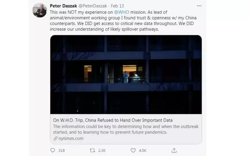Click headline about China refusing important data

coord(113,120)
